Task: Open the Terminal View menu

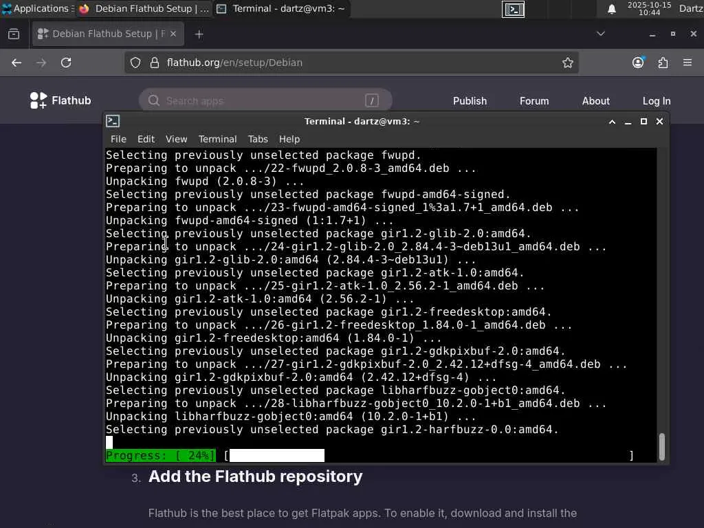Action: [176, 139]
